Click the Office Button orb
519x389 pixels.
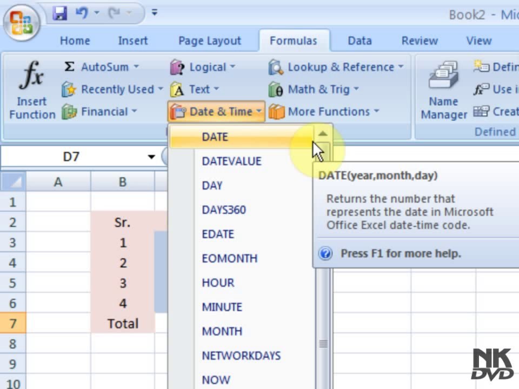coord(22,23)
